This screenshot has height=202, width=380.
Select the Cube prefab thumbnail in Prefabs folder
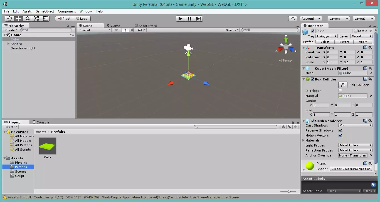click(47, 145)
